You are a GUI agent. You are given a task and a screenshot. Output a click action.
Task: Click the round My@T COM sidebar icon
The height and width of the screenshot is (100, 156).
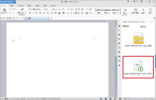click(119, 65)
